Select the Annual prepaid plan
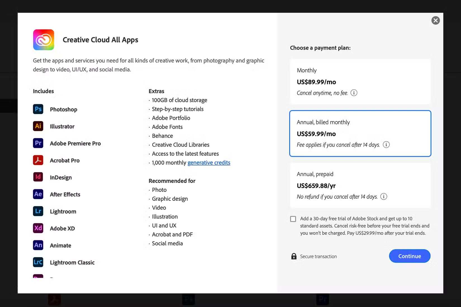Viewport: 461px width, 307px height. coord(360,185)
